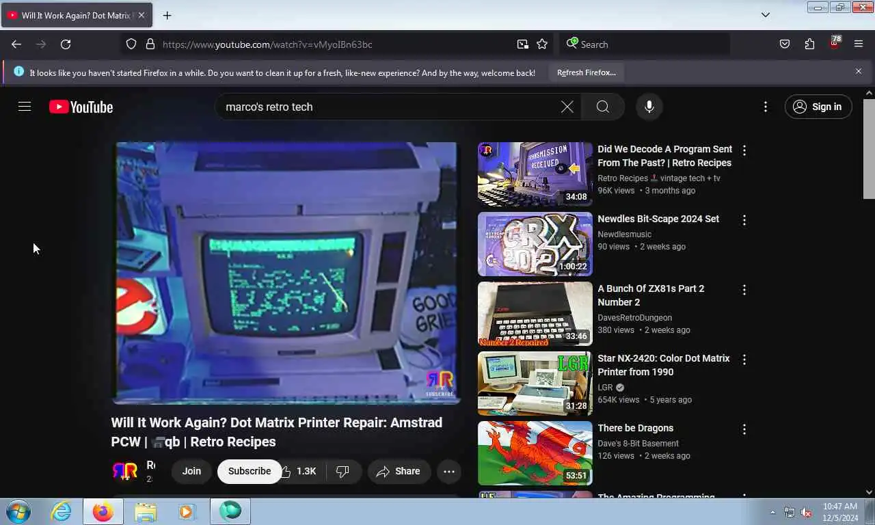The image size is (875, 525).
Task: Dislike the video with thumbs-down
Action: 343,471
